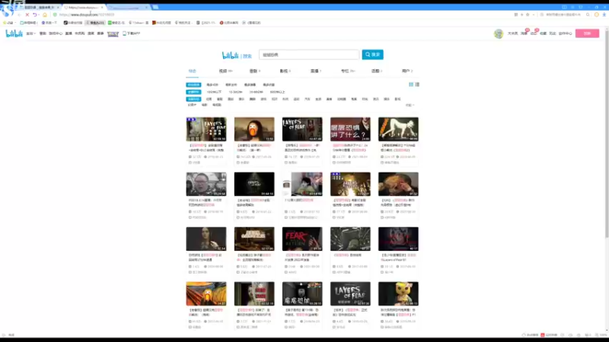Screen dimensions: 609x342
Task: Open 会员购 link in top navigation
Action: point(80,33)
